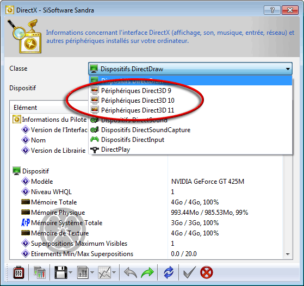Choose Dispositifs DirectSoundCapture entry
The height and width of the screenshot is (286, 304).
(x=191, y=130)
